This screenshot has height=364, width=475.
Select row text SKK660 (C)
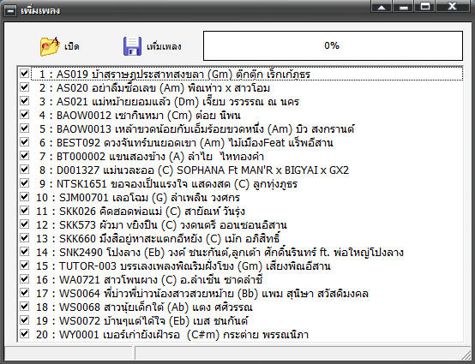point(158,239)
